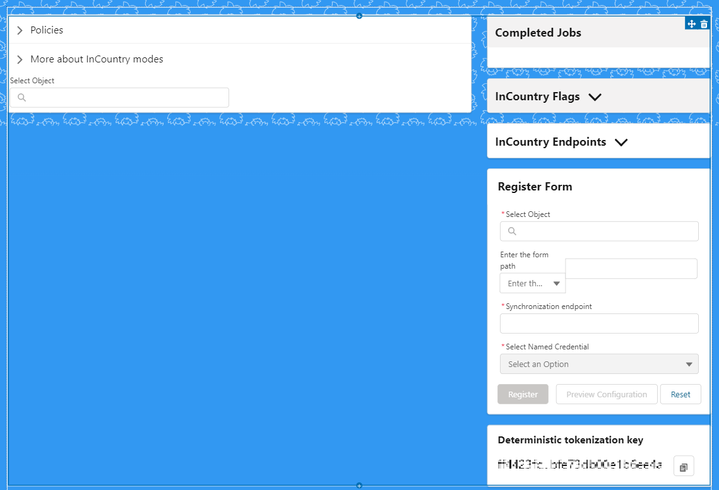Viewport: 719px width, 490px height.
Task: Expand the Policies section
Action: (20, 30)
